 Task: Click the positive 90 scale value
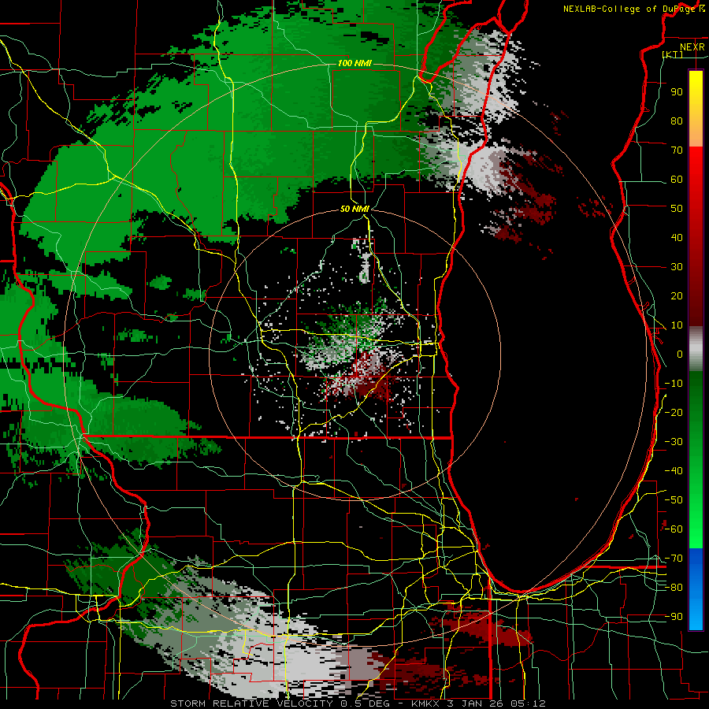point(677,92)
